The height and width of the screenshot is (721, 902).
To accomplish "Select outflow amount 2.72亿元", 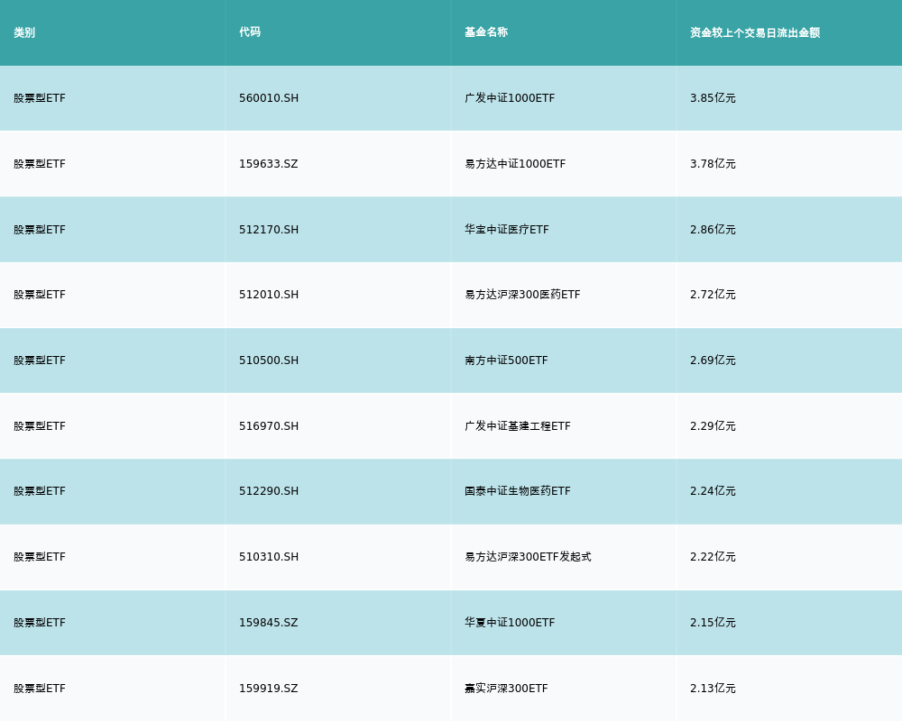I will [x=713, y=295].
